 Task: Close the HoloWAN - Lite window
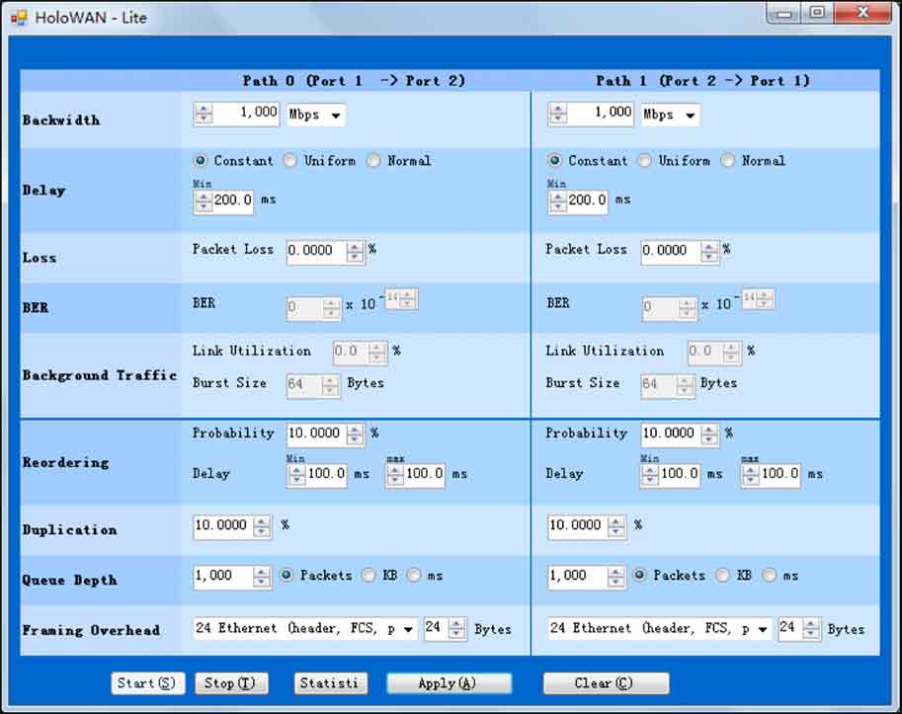pyautogui.click(x=862, y=13)
